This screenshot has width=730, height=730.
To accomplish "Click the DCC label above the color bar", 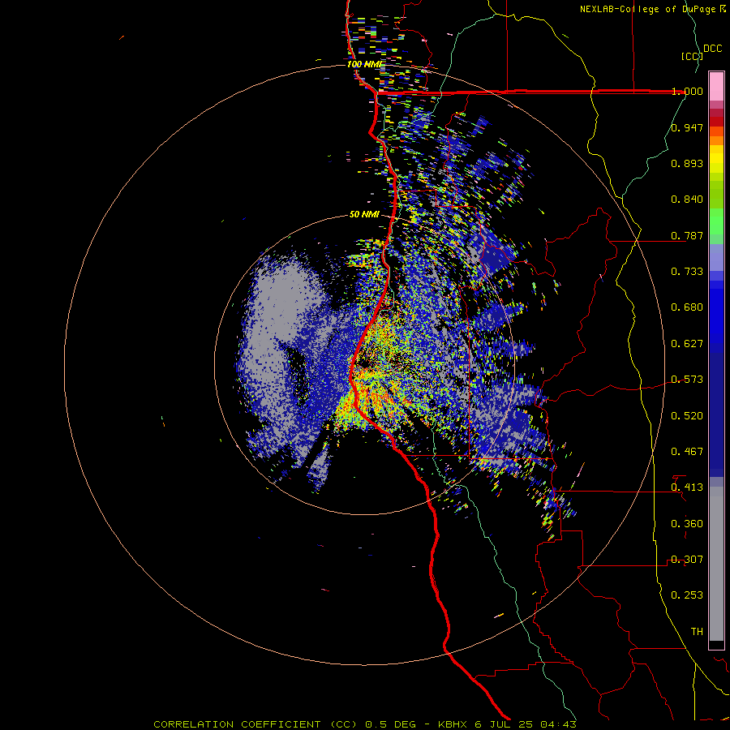I will 712,48.
